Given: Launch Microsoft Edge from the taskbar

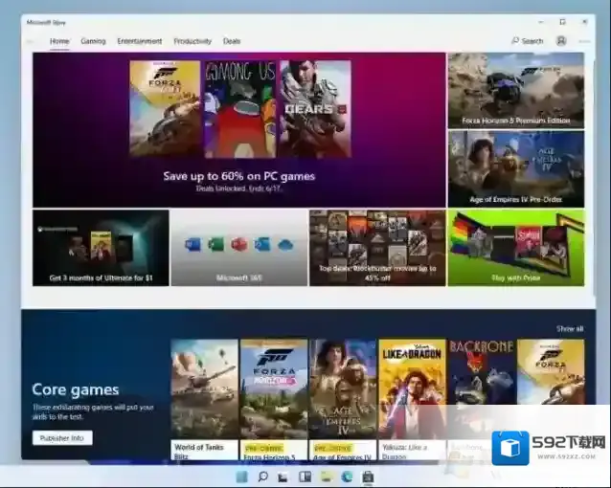Looking at the screenshot, I should pos(347,477).
